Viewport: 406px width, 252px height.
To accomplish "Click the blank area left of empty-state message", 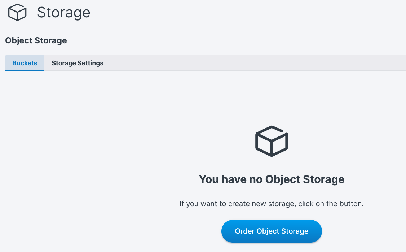I will (x=90, y=162).
